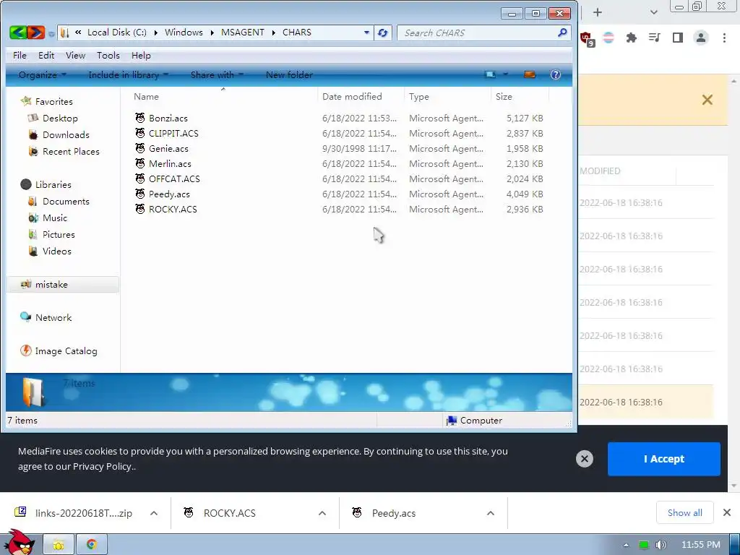740x555 pixels.
Task: Open the View menu
Action: 75,55
